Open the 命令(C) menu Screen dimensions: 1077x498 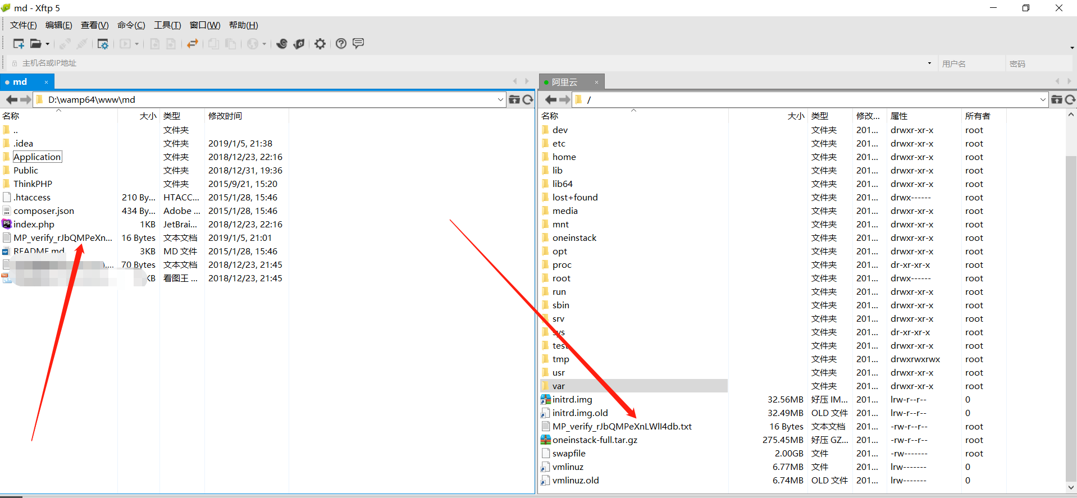click(131, 25)
